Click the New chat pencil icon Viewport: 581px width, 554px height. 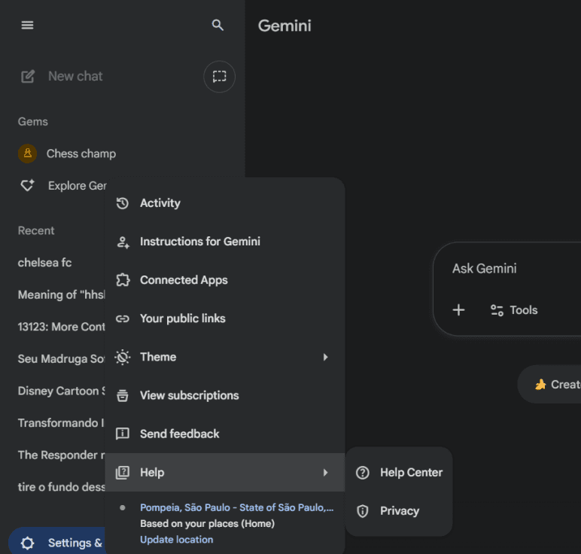[x=28, y=76]
